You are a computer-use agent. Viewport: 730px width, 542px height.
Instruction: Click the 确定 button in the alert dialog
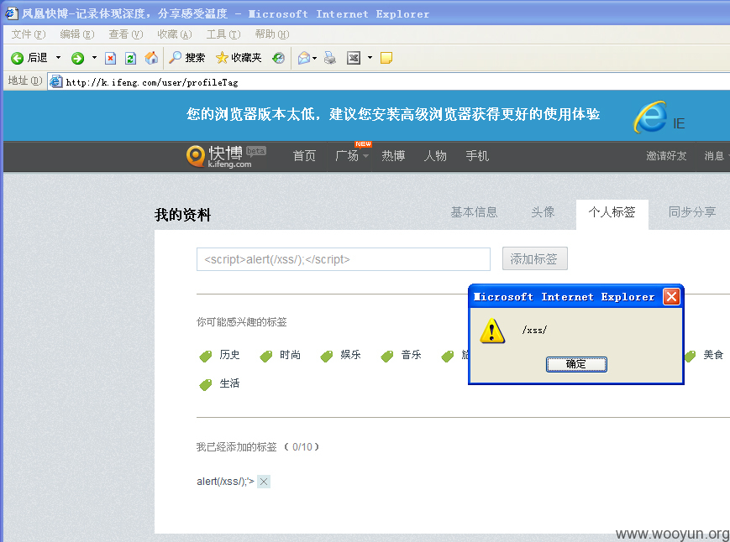coord(576,364)
